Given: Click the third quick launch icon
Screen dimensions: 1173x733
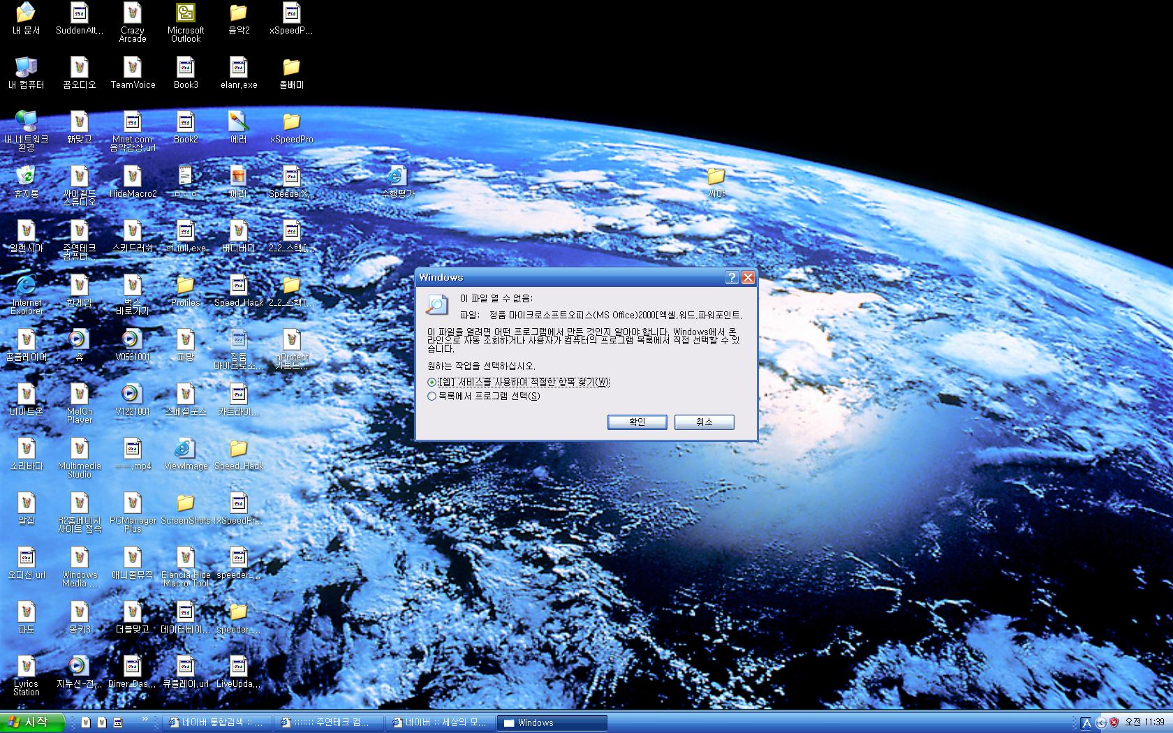Looking at the screenshot, I should pyautogui.click(x=118, y=723).
